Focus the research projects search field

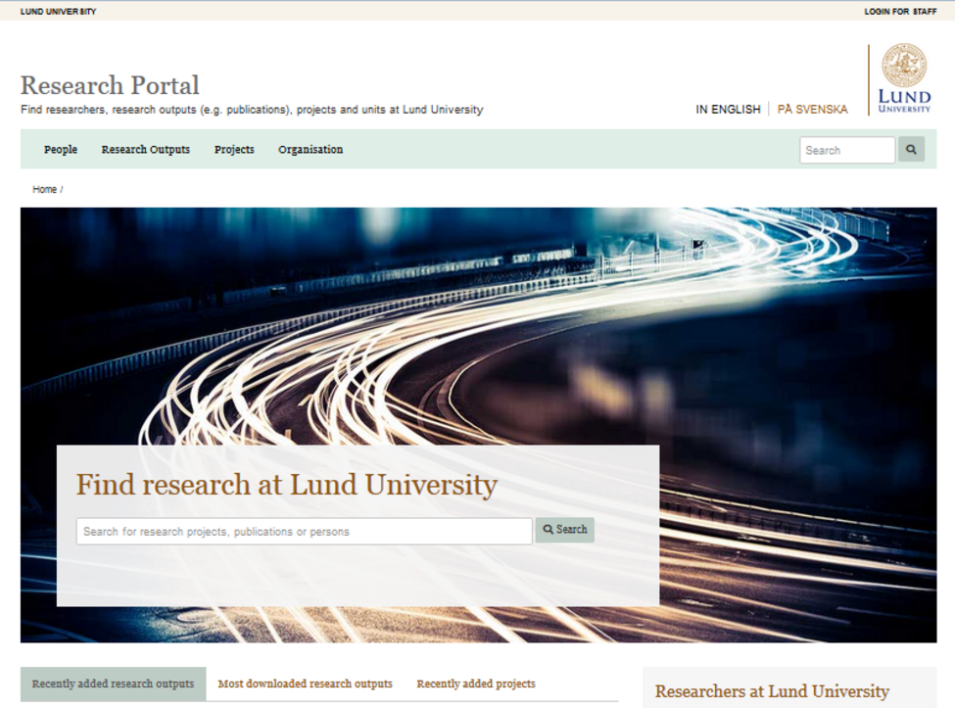pyautogui.click(x=304, y=531)
